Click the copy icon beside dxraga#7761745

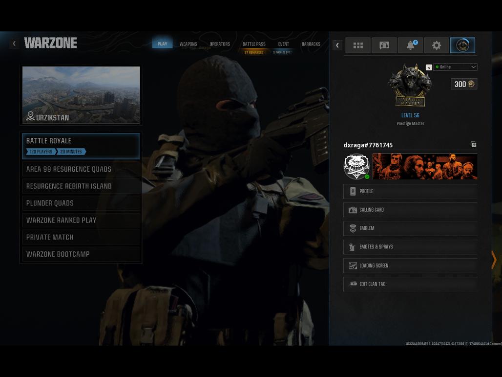click(x=474, y=145)
